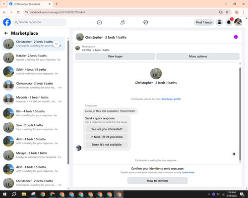
Task: Open a new browser tab
Action: point(57,4)
